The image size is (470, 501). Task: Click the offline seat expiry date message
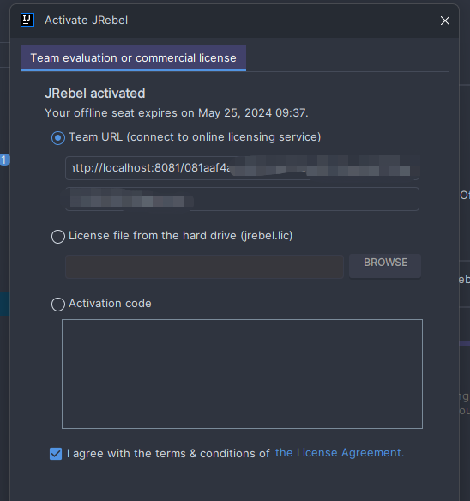click(x=177, y=112)
